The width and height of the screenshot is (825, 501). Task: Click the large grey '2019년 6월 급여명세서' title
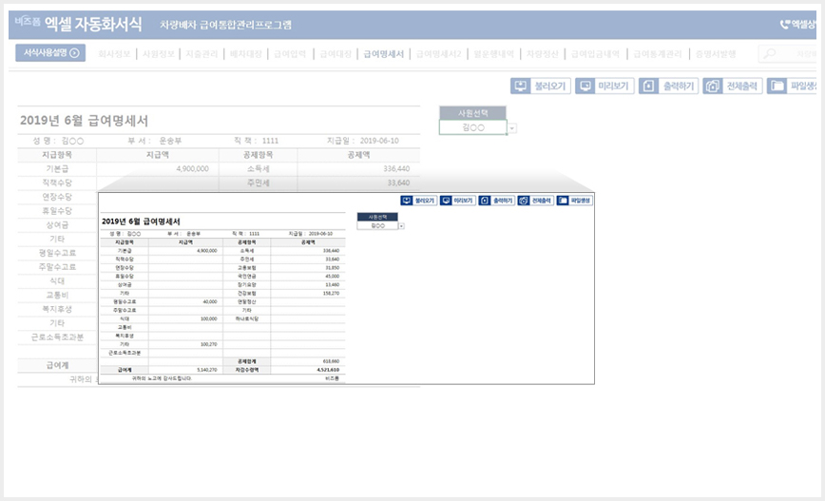[x=85, y=121]
